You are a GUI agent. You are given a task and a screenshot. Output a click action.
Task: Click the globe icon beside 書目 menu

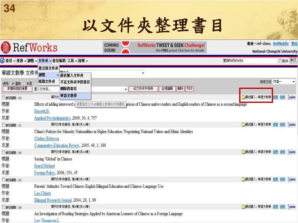[2, 60]
